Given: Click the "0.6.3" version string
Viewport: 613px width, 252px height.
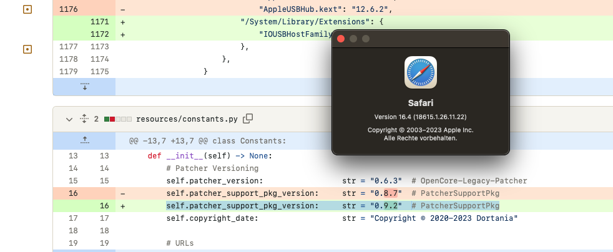Looking at the screenshot, I should pos(386,181).
